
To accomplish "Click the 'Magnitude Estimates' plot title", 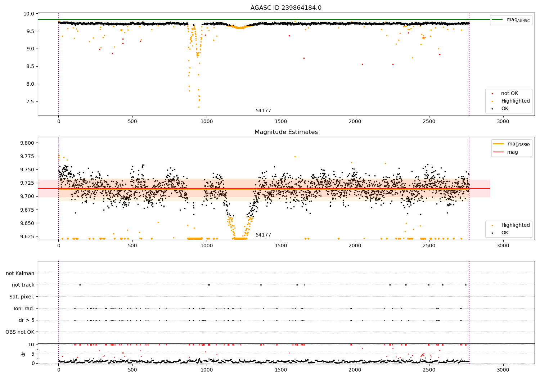I will coord(286,132).
